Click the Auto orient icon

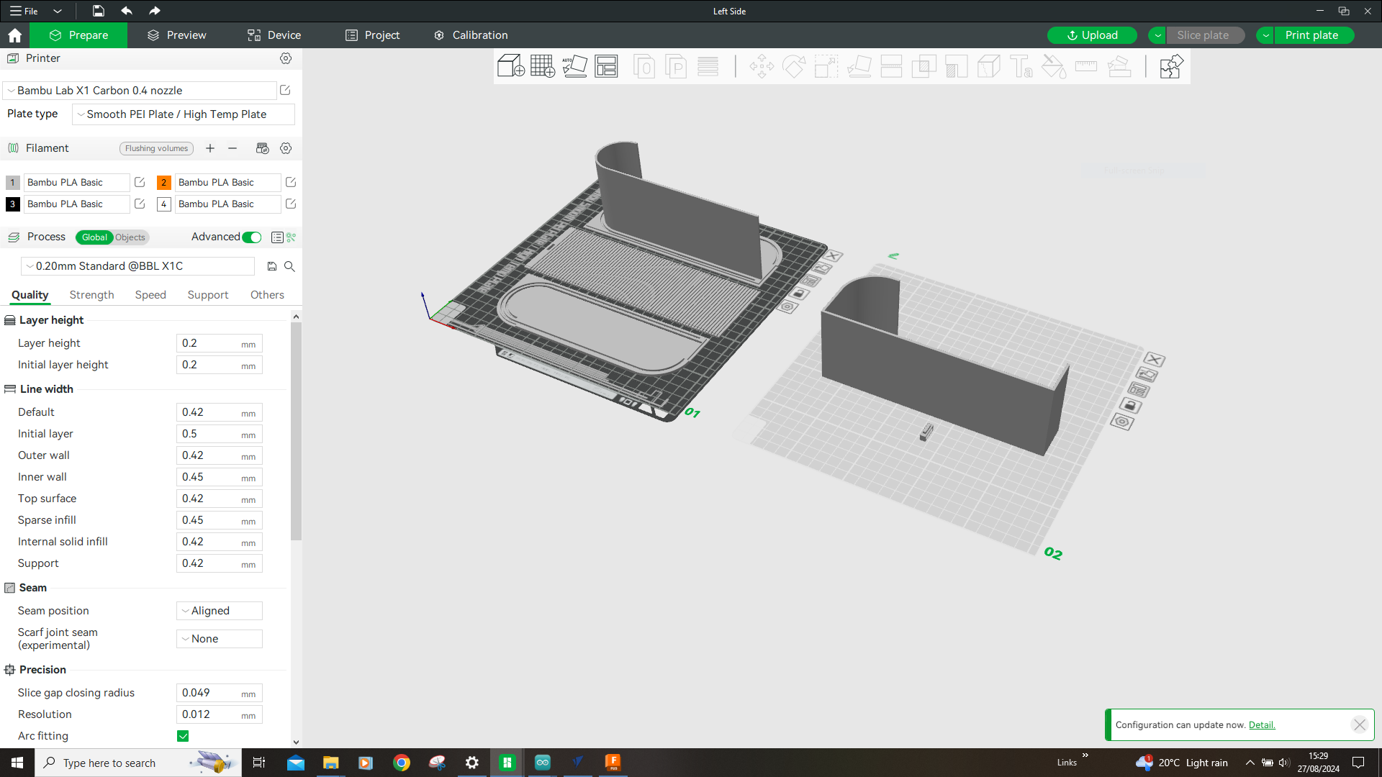pyautogui.click(x=574, y=66)
